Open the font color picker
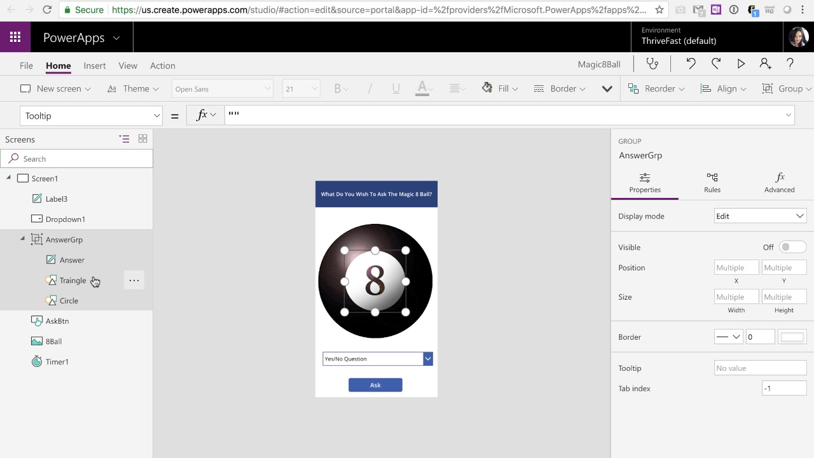Viewport: 814px width, 458px height. 424,89
